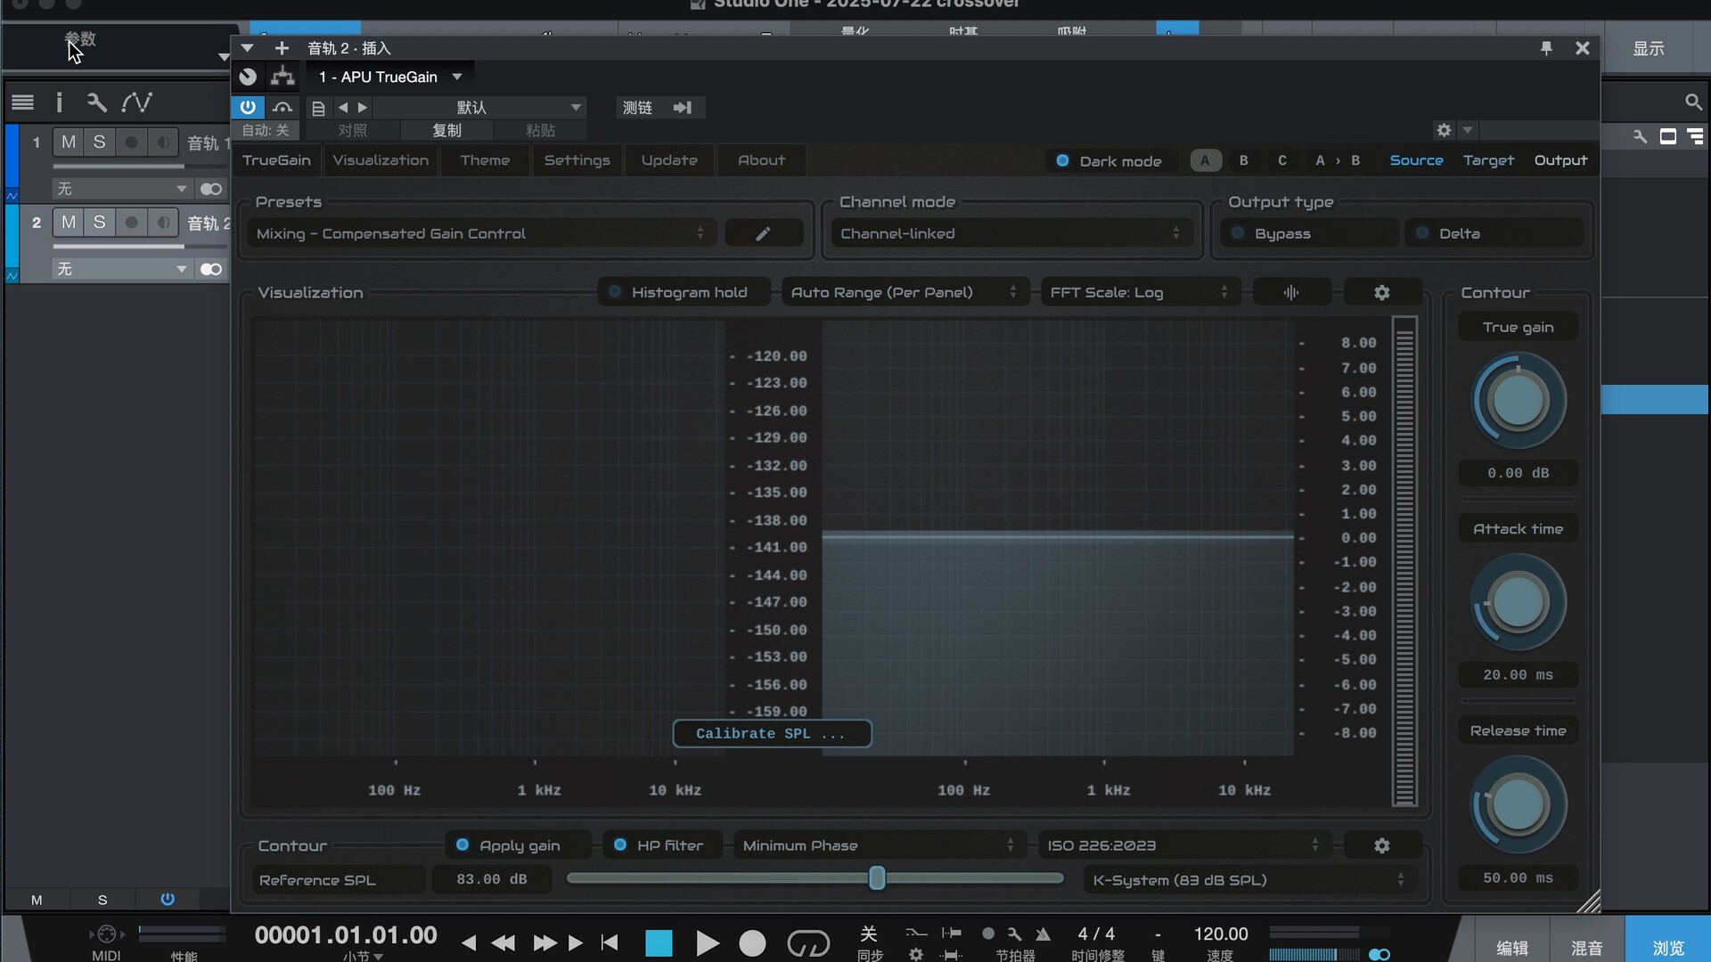Screen dimensions: 1711x962
Task: Add an insert with the plus icon
Action: click(x=282, y=48)
